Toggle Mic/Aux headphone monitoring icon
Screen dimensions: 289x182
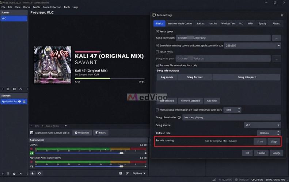(31, 153)
